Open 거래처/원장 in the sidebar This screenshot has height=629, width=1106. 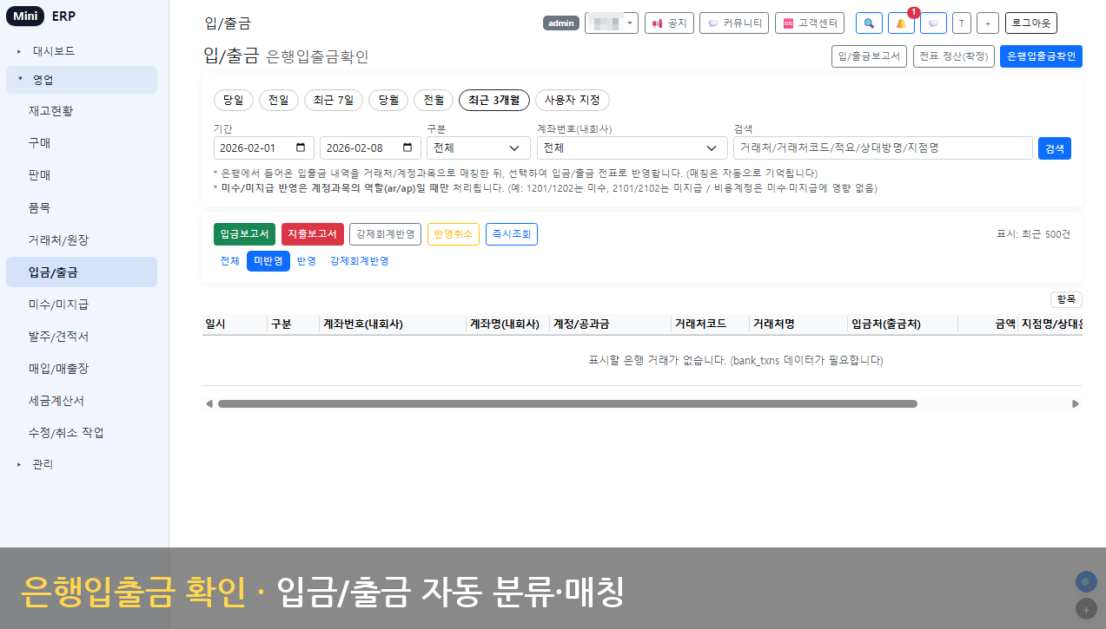click(x=82, y=239)
